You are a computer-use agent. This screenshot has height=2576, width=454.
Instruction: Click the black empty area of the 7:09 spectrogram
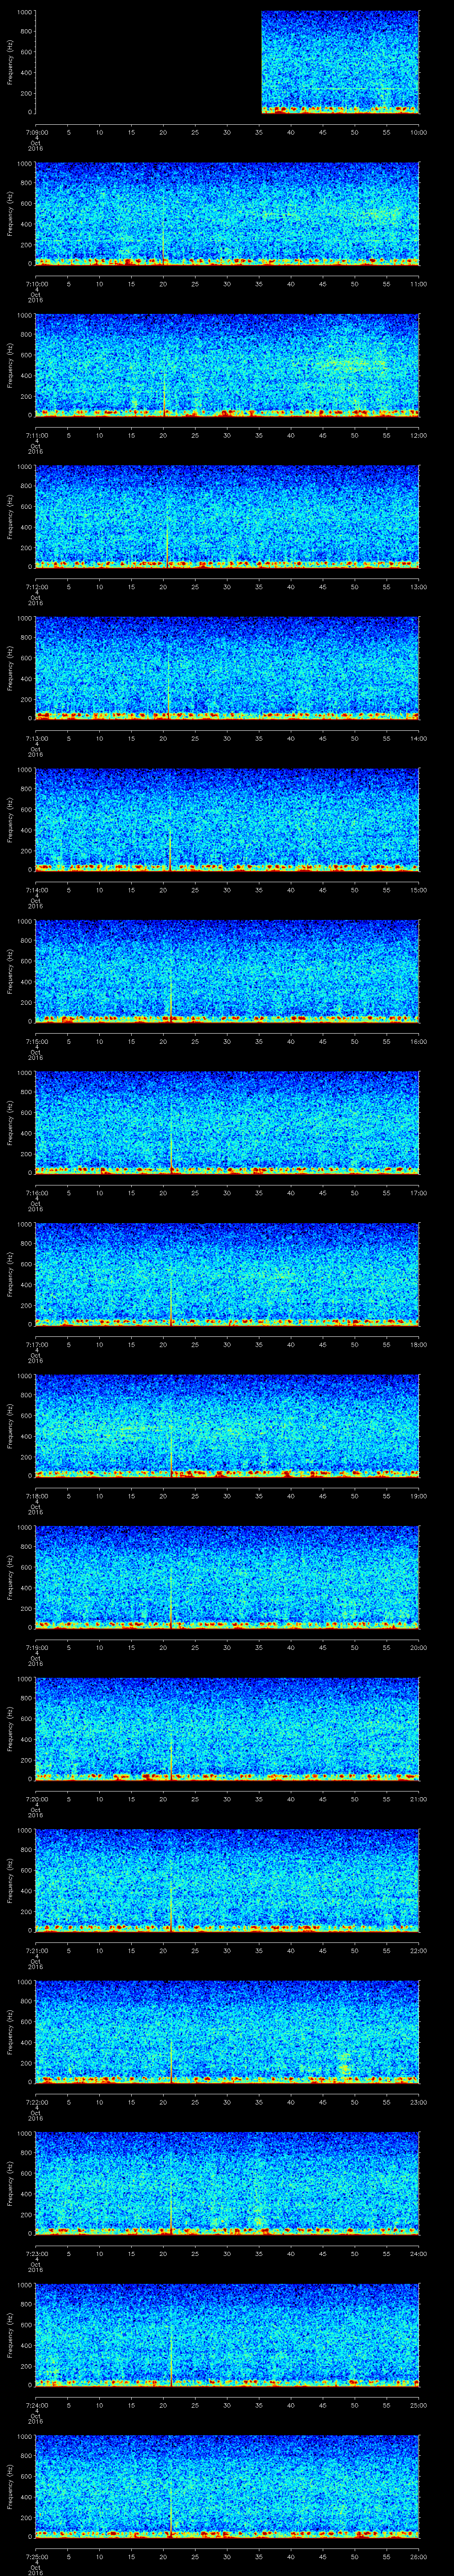click(x=148, y=62)
